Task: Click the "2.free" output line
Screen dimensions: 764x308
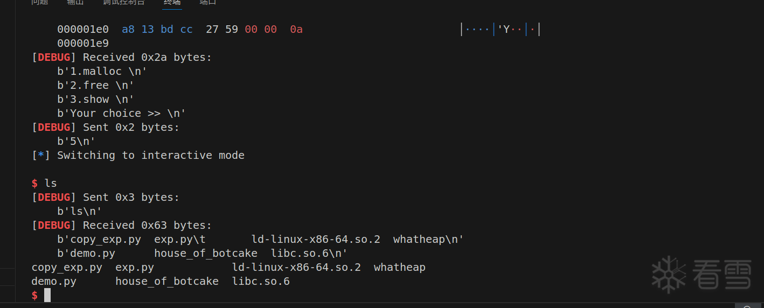Action: click(x=95, y=85)
